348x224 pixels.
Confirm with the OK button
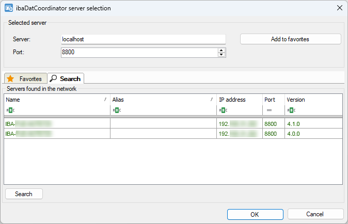(255, 215)
